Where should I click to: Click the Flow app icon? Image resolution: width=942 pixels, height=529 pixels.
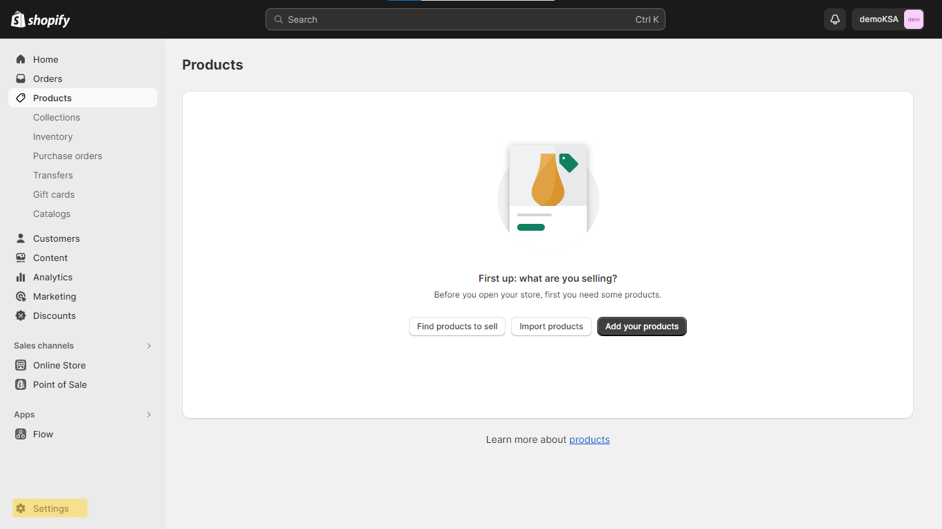(21, 434)
